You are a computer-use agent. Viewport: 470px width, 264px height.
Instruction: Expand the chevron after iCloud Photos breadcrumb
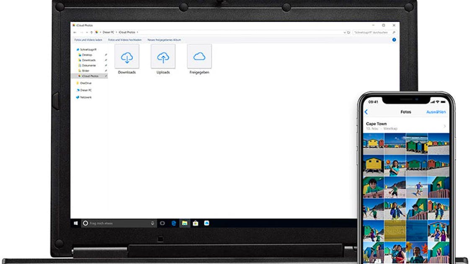pyautogui.click(x=137, y=32)
